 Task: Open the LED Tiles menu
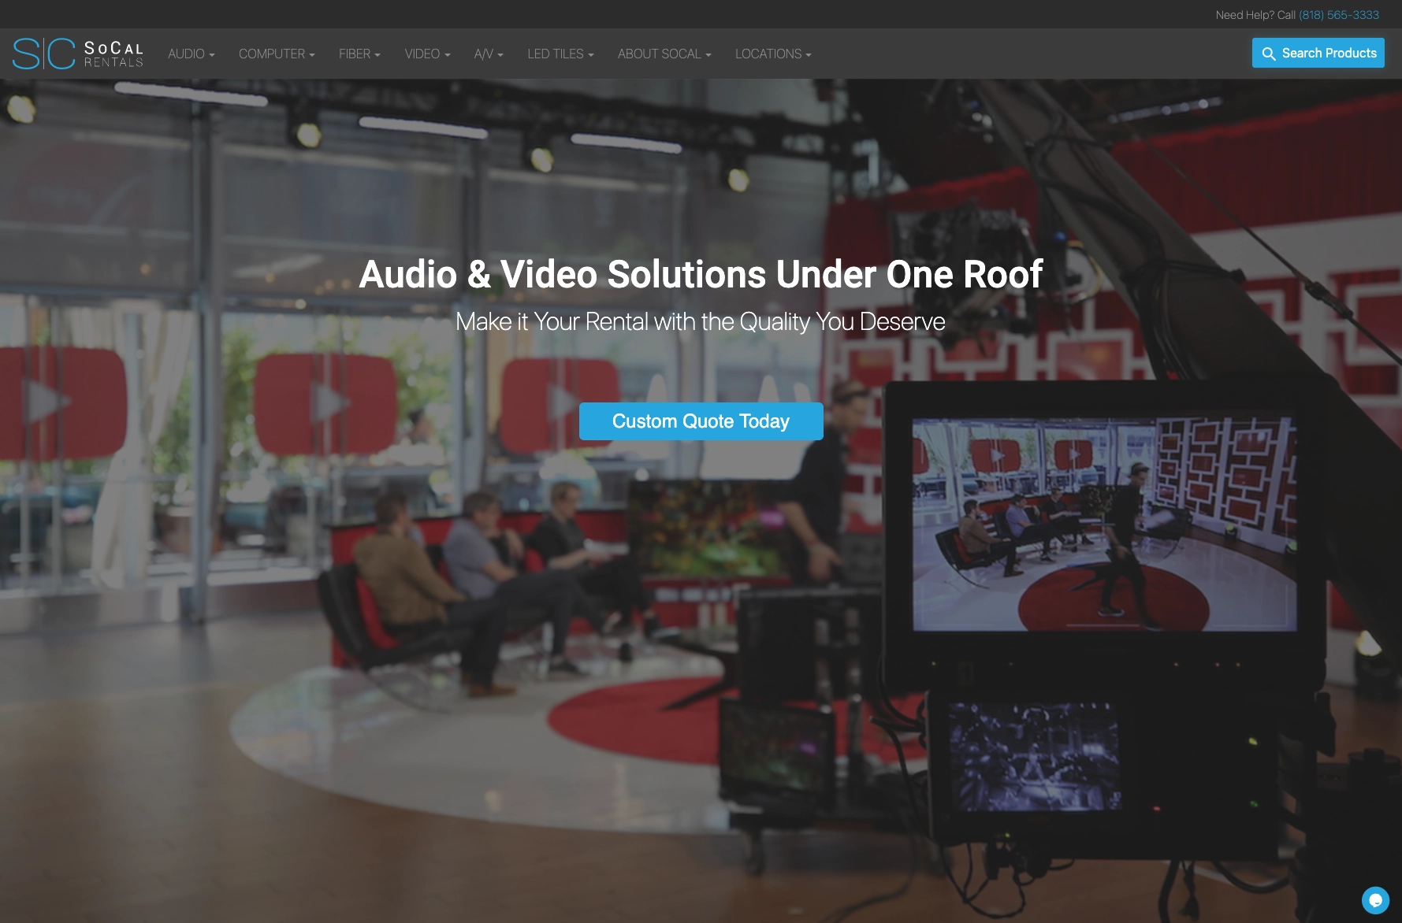tap(560, 54)
